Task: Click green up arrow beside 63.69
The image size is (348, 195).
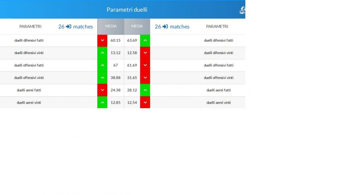Action: pyautogui.click(x=145, y=41)
